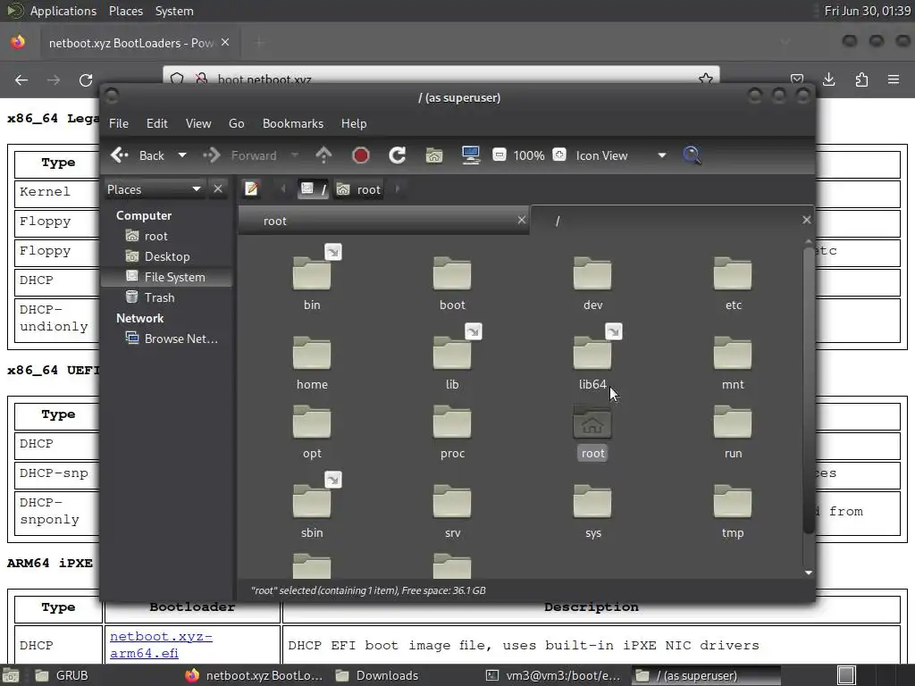Select the root folder icon in file view

[592, 422]
